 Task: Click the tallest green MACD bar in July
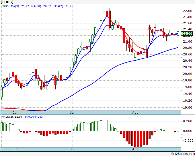(x=104, y=125)
